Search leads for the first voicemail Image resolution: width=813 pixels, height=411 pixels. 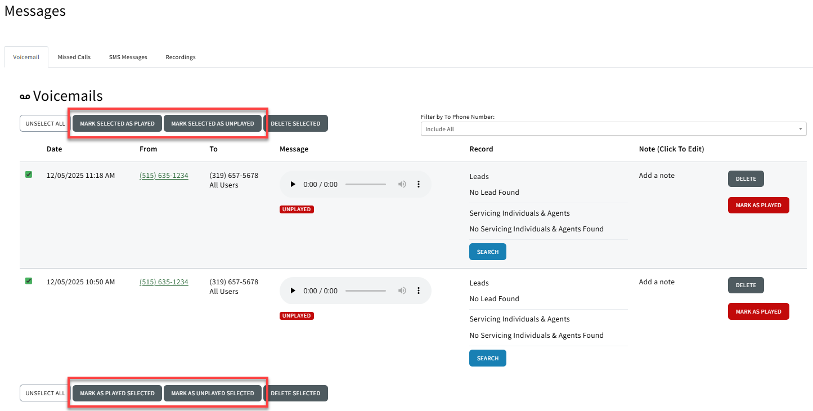tap(487, 251)
